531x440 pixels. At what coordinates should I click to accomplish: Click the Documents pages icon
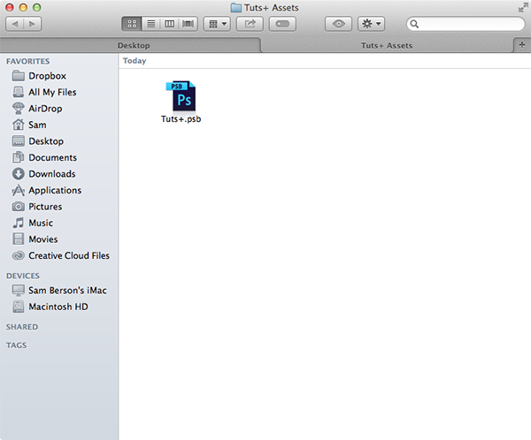click(19, 157)
